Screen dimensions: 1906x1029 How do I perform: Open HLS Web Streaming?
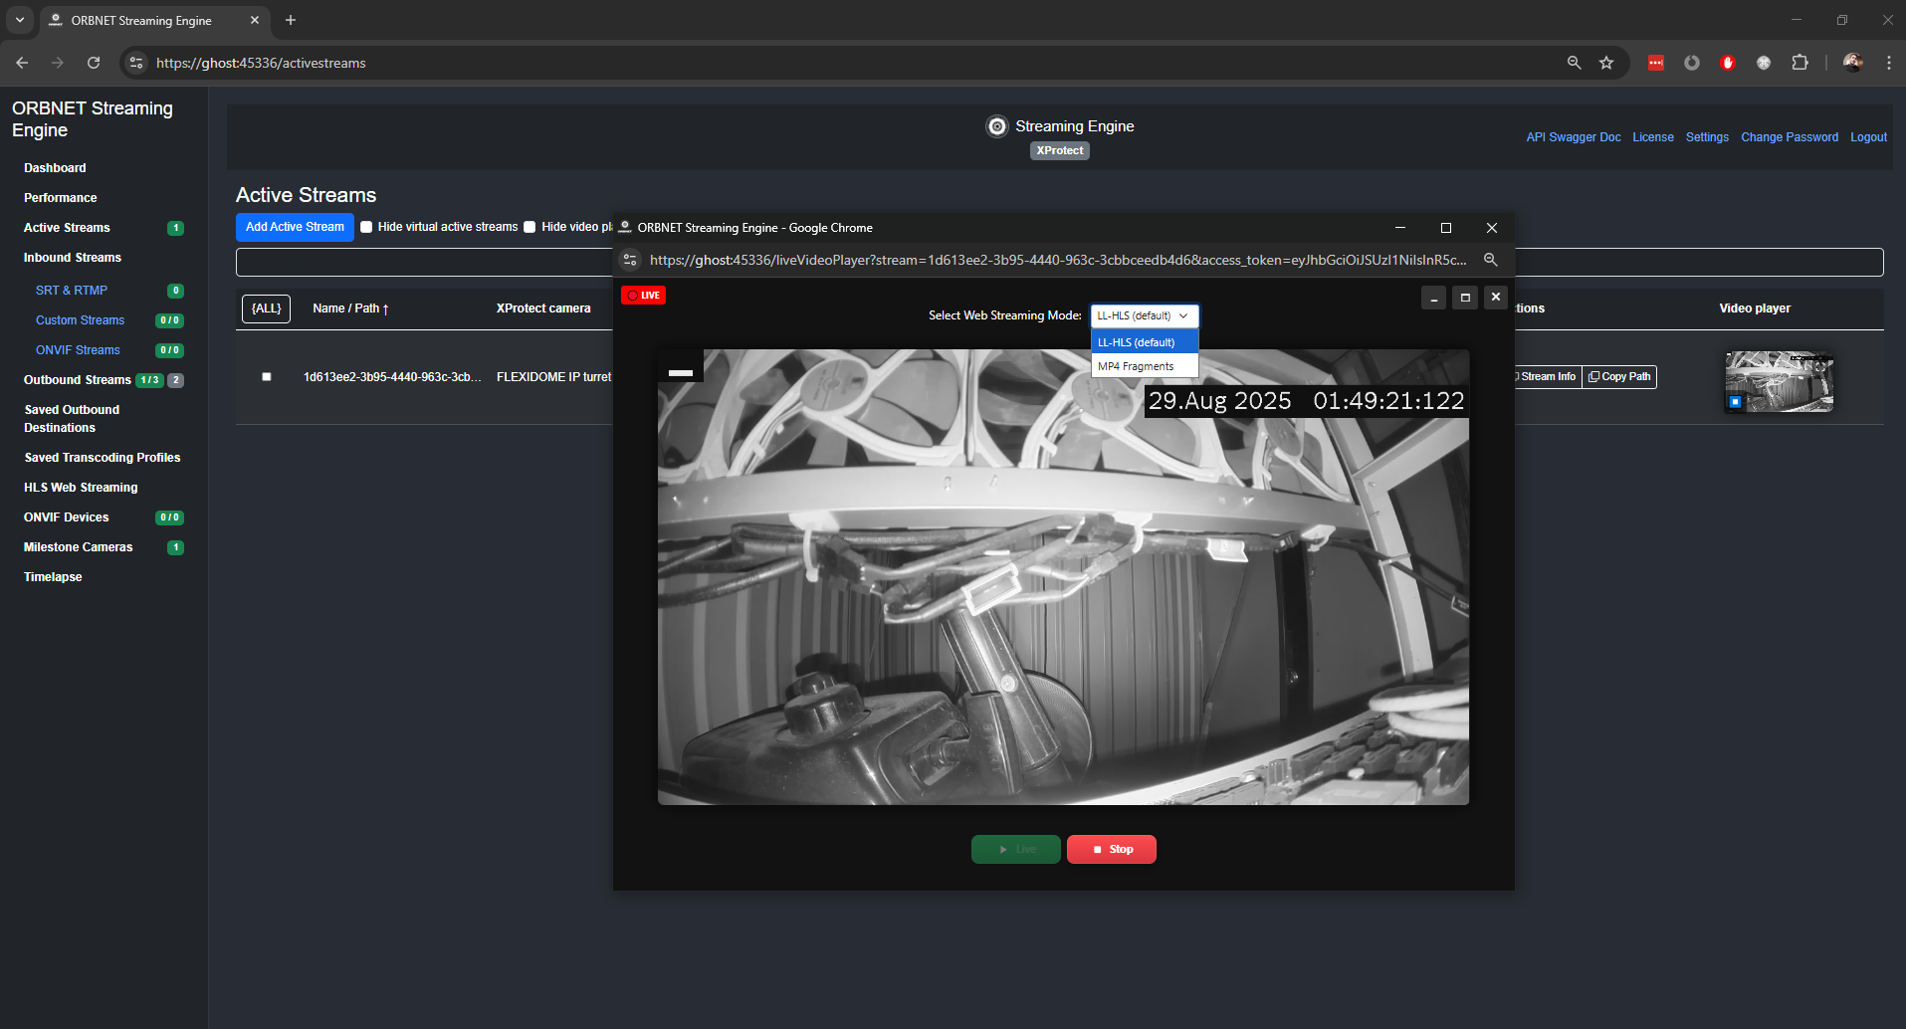(x=81, y=488)
